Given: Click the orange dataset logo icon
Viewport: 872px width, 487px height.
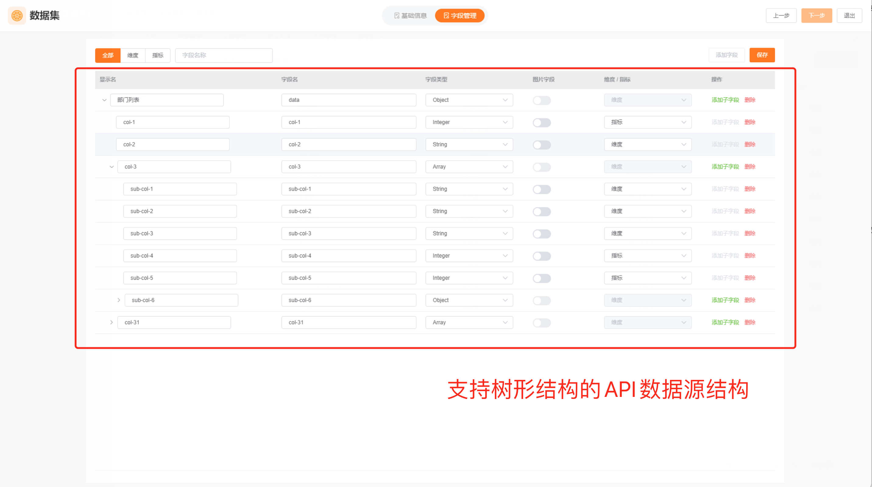Looking at the screenshot, I should tap(16, 16).
